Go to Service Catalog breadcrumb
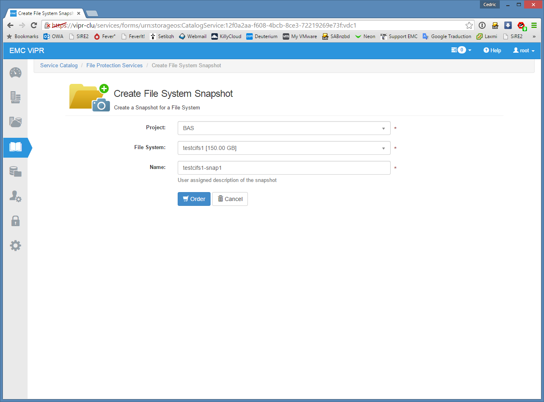 coord(59,66)
